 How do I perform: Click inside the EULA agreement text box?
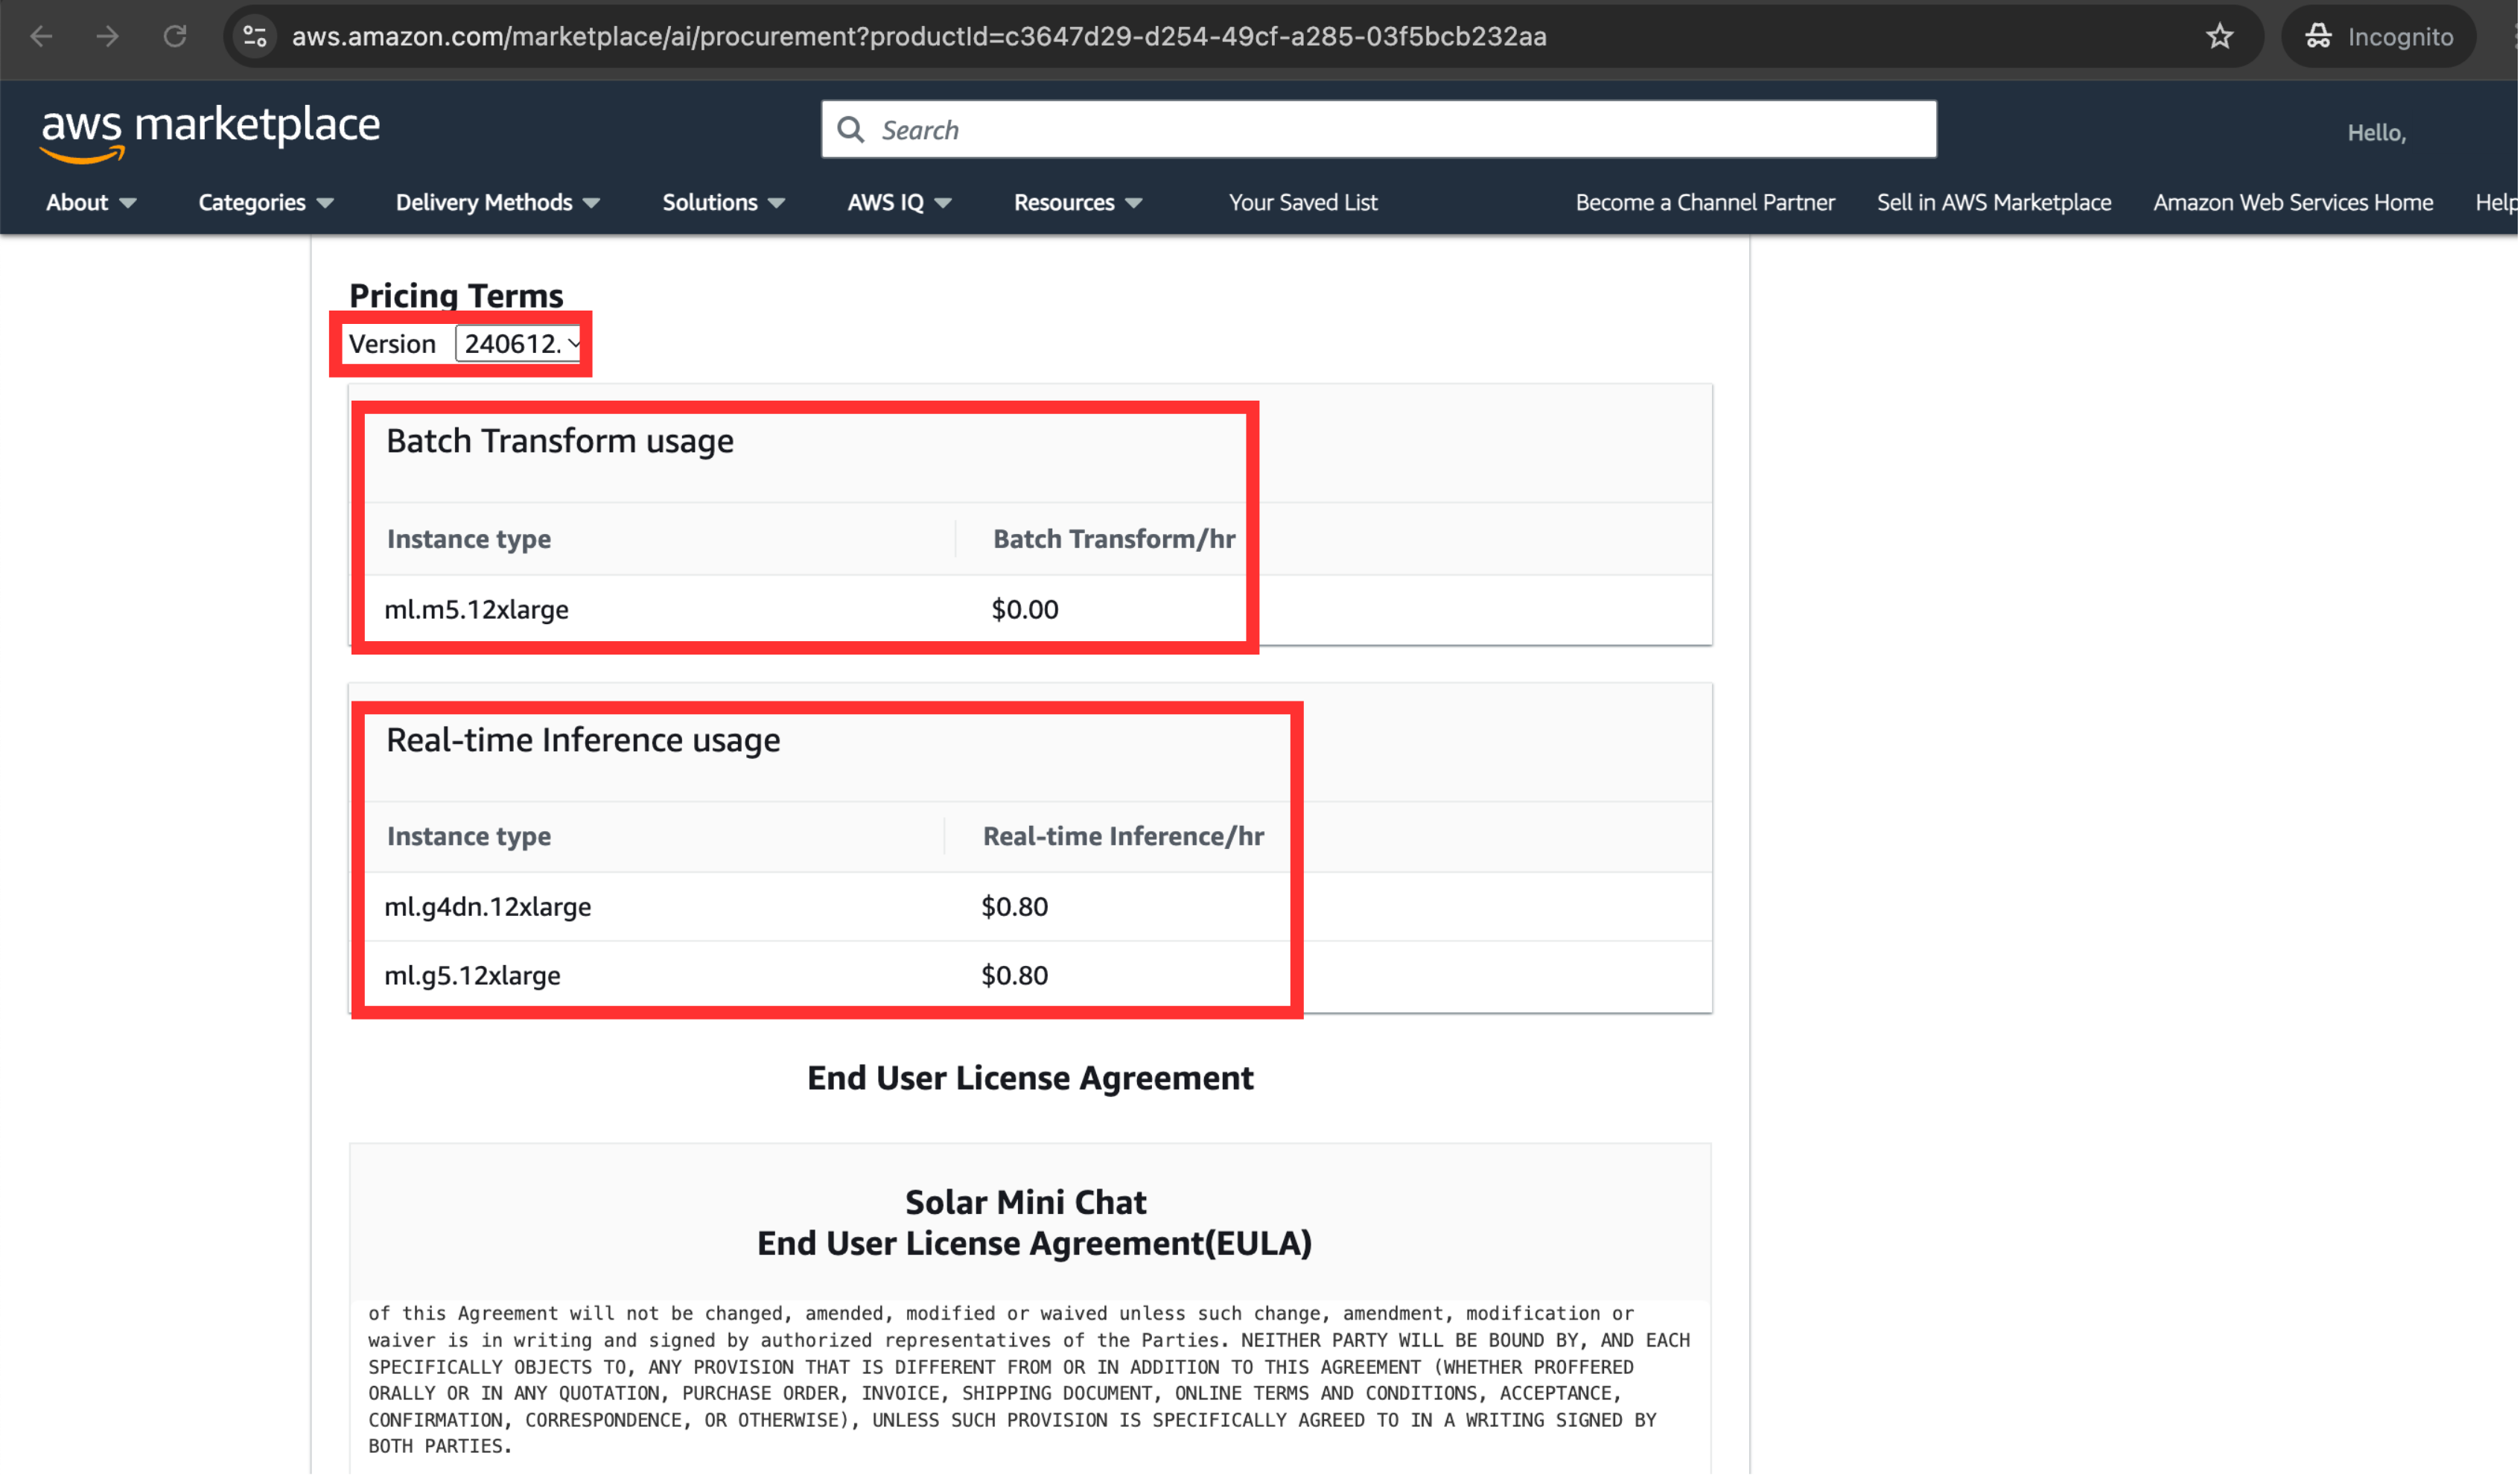1030,1380
